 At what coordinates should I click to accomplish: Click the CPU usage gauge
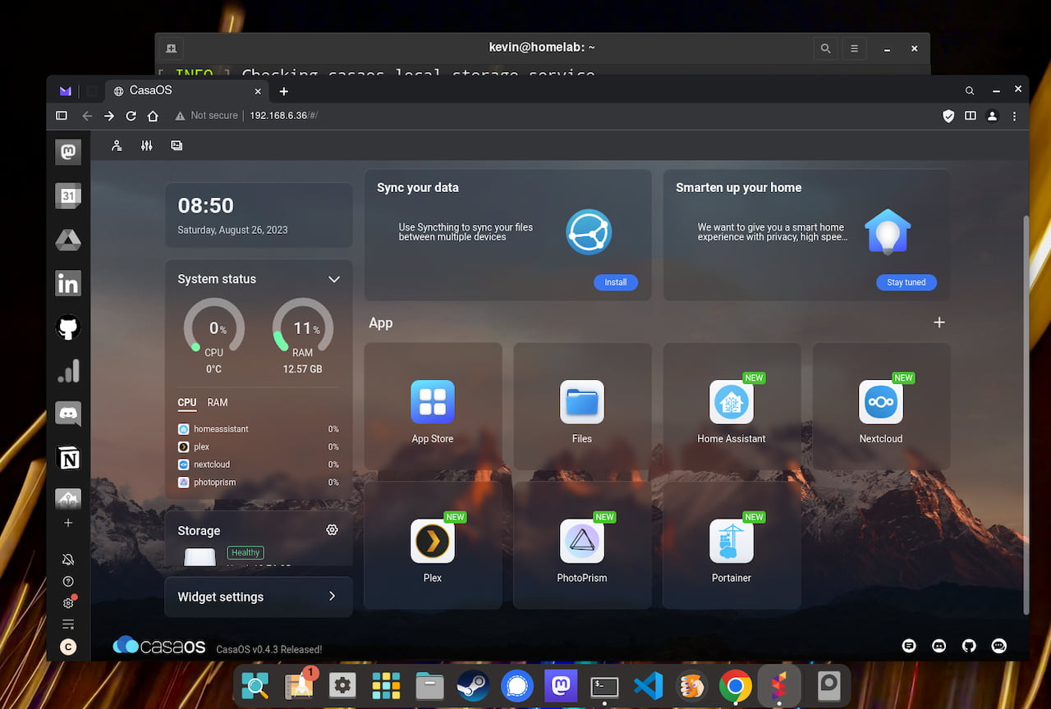point(213,328)
